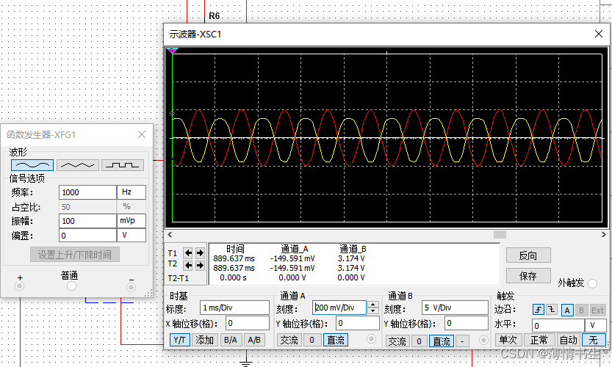Click the Channel A terminal circle

click(x=371, y=339)
